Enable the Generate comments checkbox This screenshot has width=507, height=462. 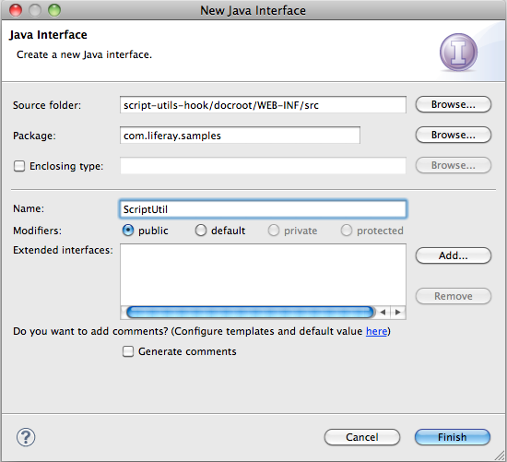click(x=128, y=351)
